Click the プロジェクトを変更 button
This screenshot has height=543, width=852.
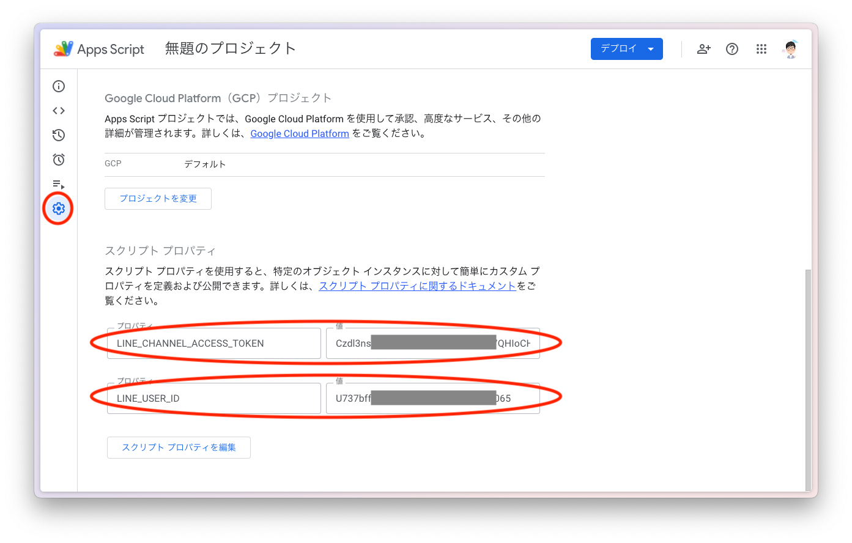tap(158, 198)
